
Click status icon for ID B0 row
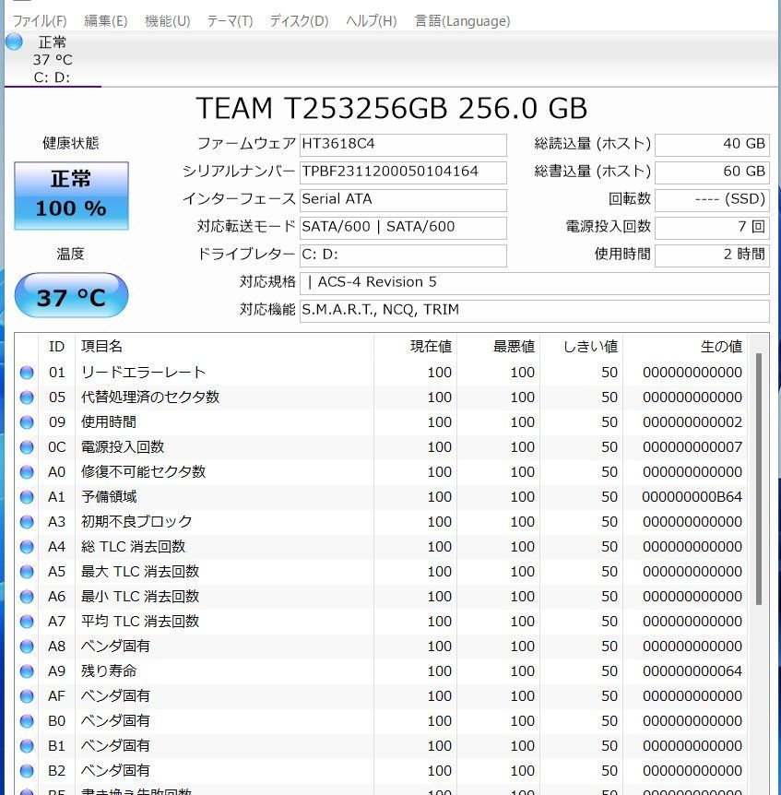[27, 721]
